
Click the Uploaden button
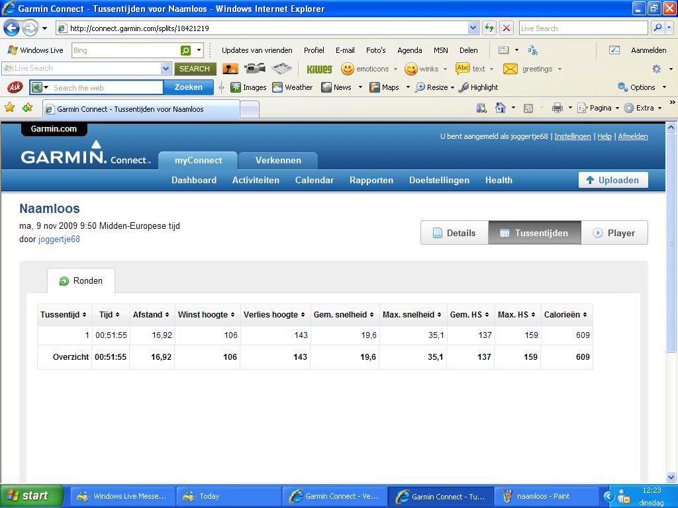coord(613,180)
